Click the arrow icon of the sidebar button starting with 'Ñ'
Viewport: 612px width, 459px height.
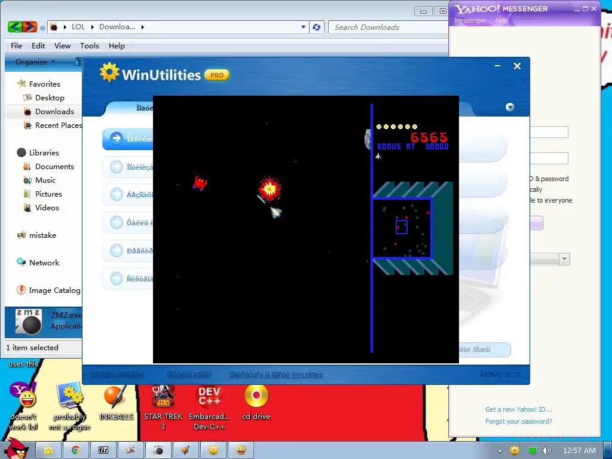coord(117,279)
